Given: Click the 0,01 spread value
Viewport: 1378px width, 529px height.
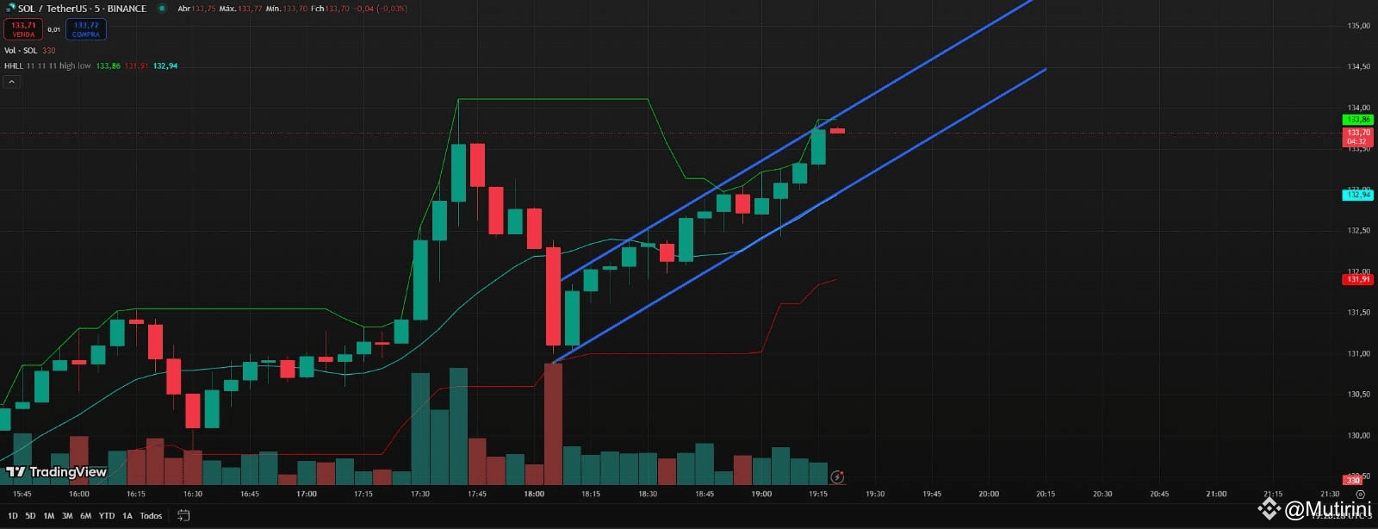Looking at the screenshot, I should click(54, 29).
